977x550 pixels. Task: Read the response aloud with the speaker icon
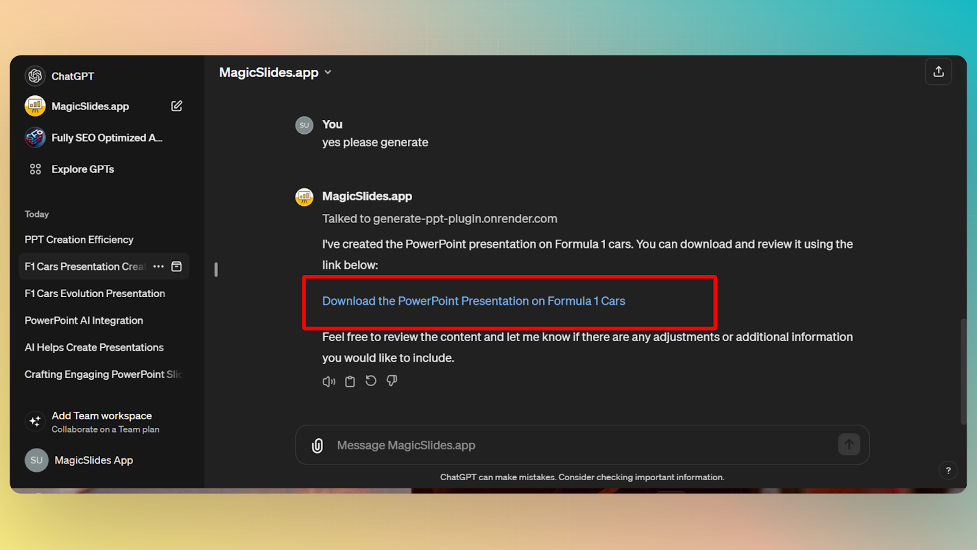coord(329,381)
